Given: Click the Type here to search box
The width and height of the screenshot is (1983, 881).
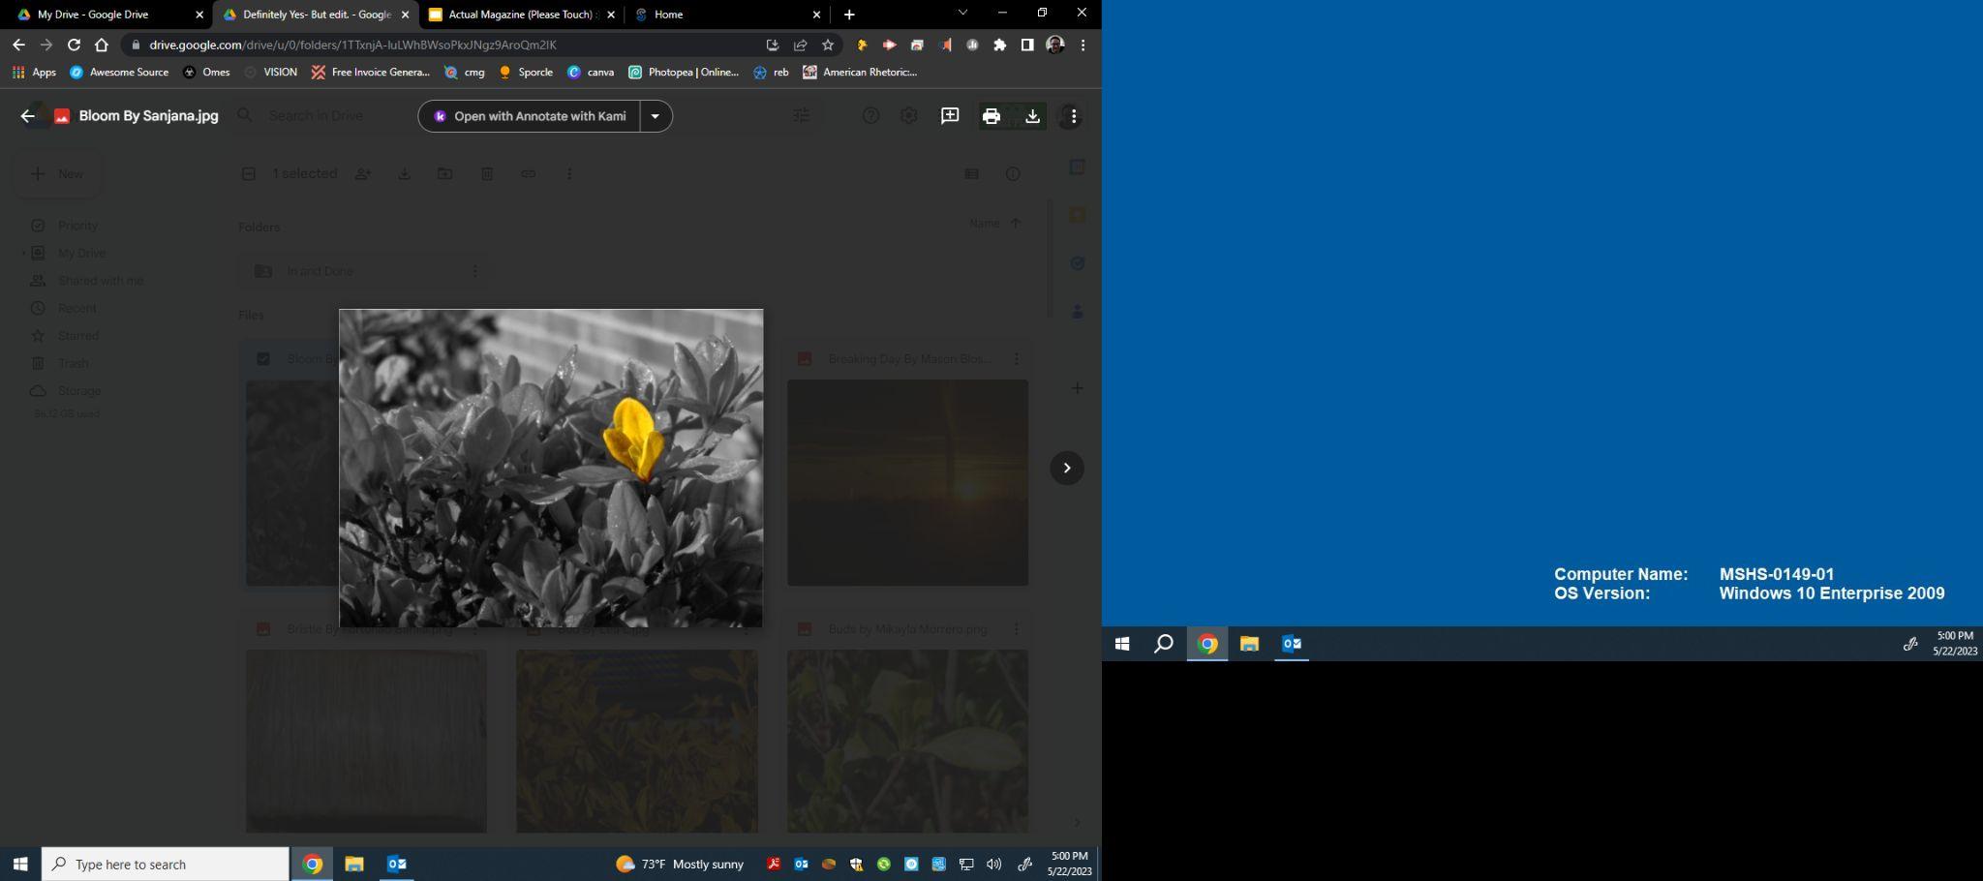Looking at the screenshot, I should click(166, 865).
